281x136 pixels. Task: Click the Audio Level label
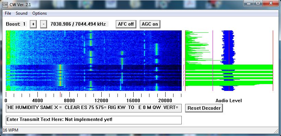pos(229,100)
